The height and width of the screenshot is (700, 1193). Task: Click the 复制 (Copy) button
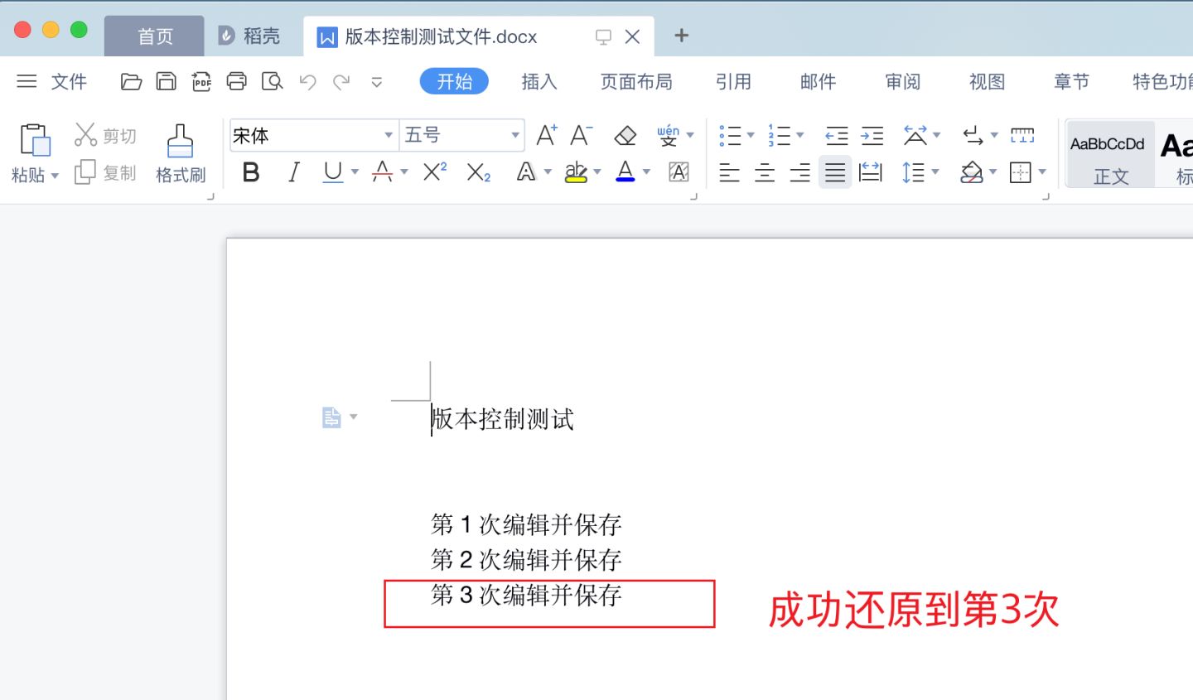click(105, 172)
